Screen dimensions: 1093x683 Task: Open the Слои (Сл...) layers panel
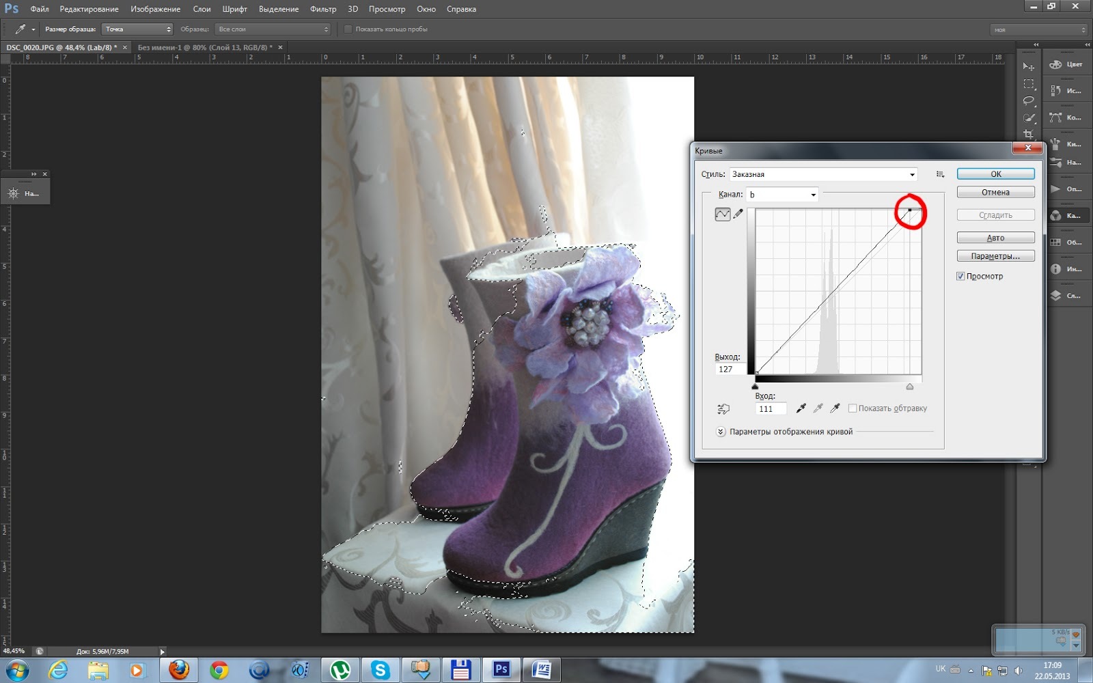click(1066, 295)
